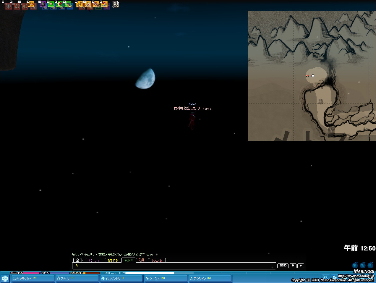The width and height of the screenshot is (376, 283).
Task: Click the chat message input field
Action: click(x=174, y=266)
